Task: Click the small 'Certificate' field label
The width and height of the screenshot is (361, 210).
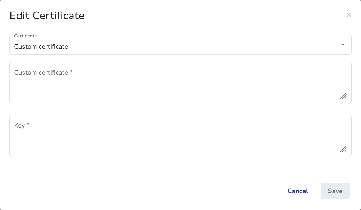Action: [x=25, y=36]
